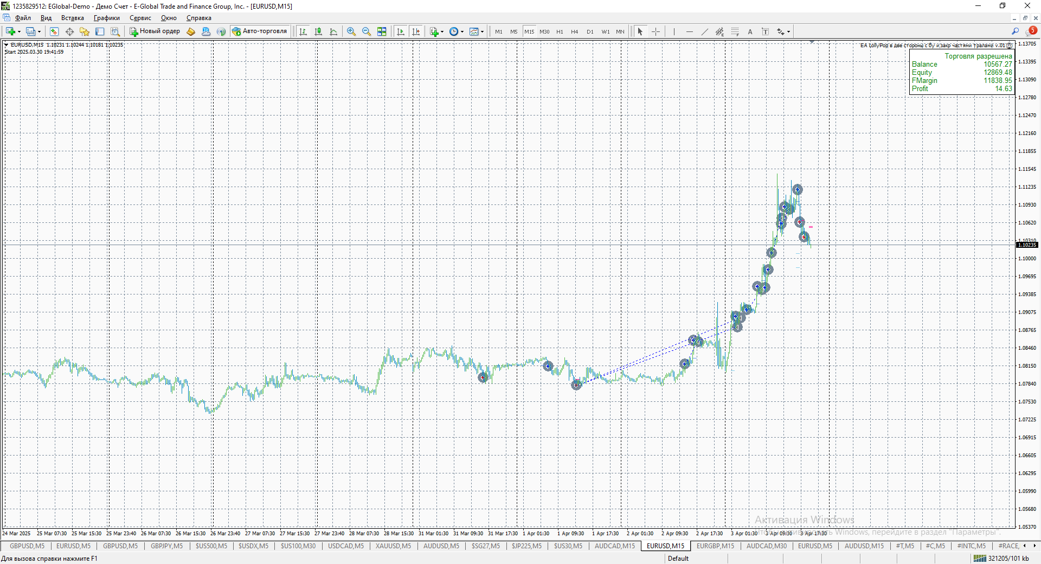Viewport: 1041px width, 564px height.
Task: Switch chart to line chart
Action: tap(333, 31)
